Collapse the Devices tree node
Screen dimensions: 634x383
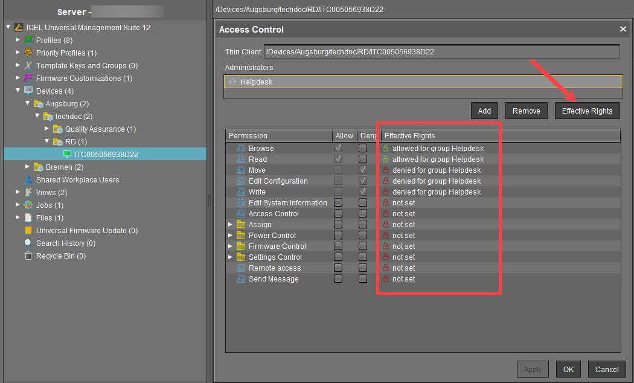18,91
